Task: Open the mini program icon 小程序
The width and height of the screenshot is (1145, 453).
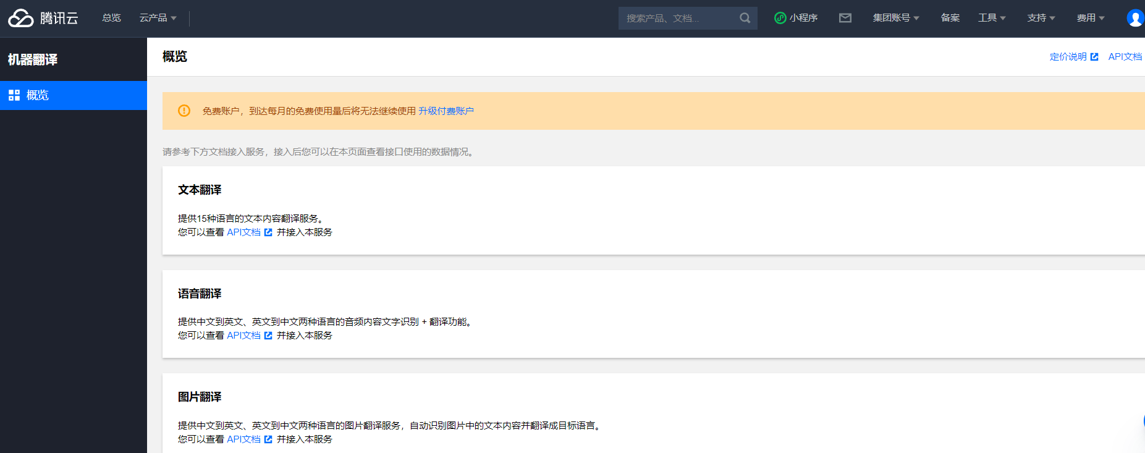Action: click(796, 18)
